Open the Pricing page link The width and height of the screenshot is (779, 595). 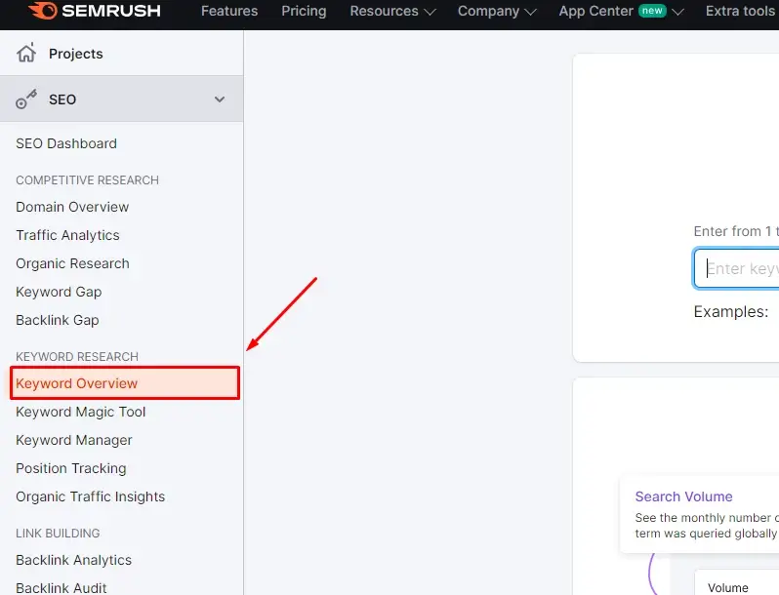click(x=304, y=11)
